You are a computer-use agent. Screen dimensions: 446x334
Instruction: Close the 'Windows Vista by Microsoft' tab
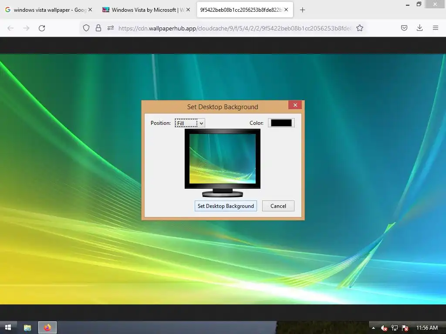click(x=188, y=10)
